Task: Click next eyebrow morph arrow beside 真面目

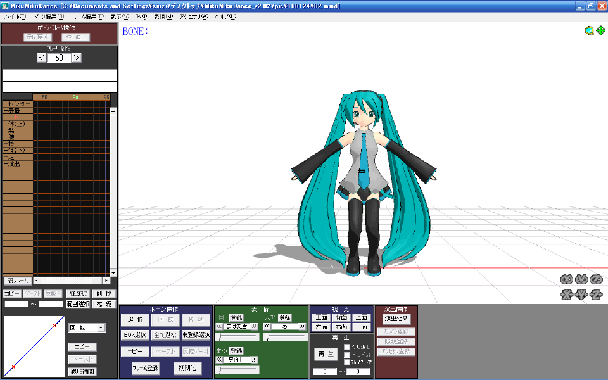Action: coord(255,360)
